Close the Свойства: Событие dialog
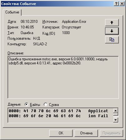This screenshot has height=140, width=126. [x=122, y=4]
